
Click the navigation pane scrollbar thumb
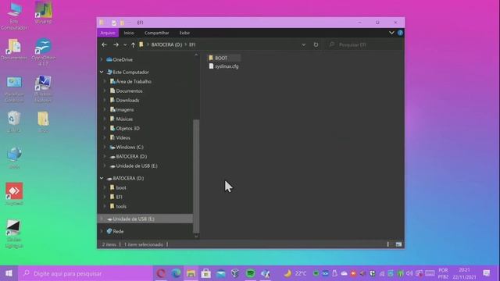(x=196, y=176)
